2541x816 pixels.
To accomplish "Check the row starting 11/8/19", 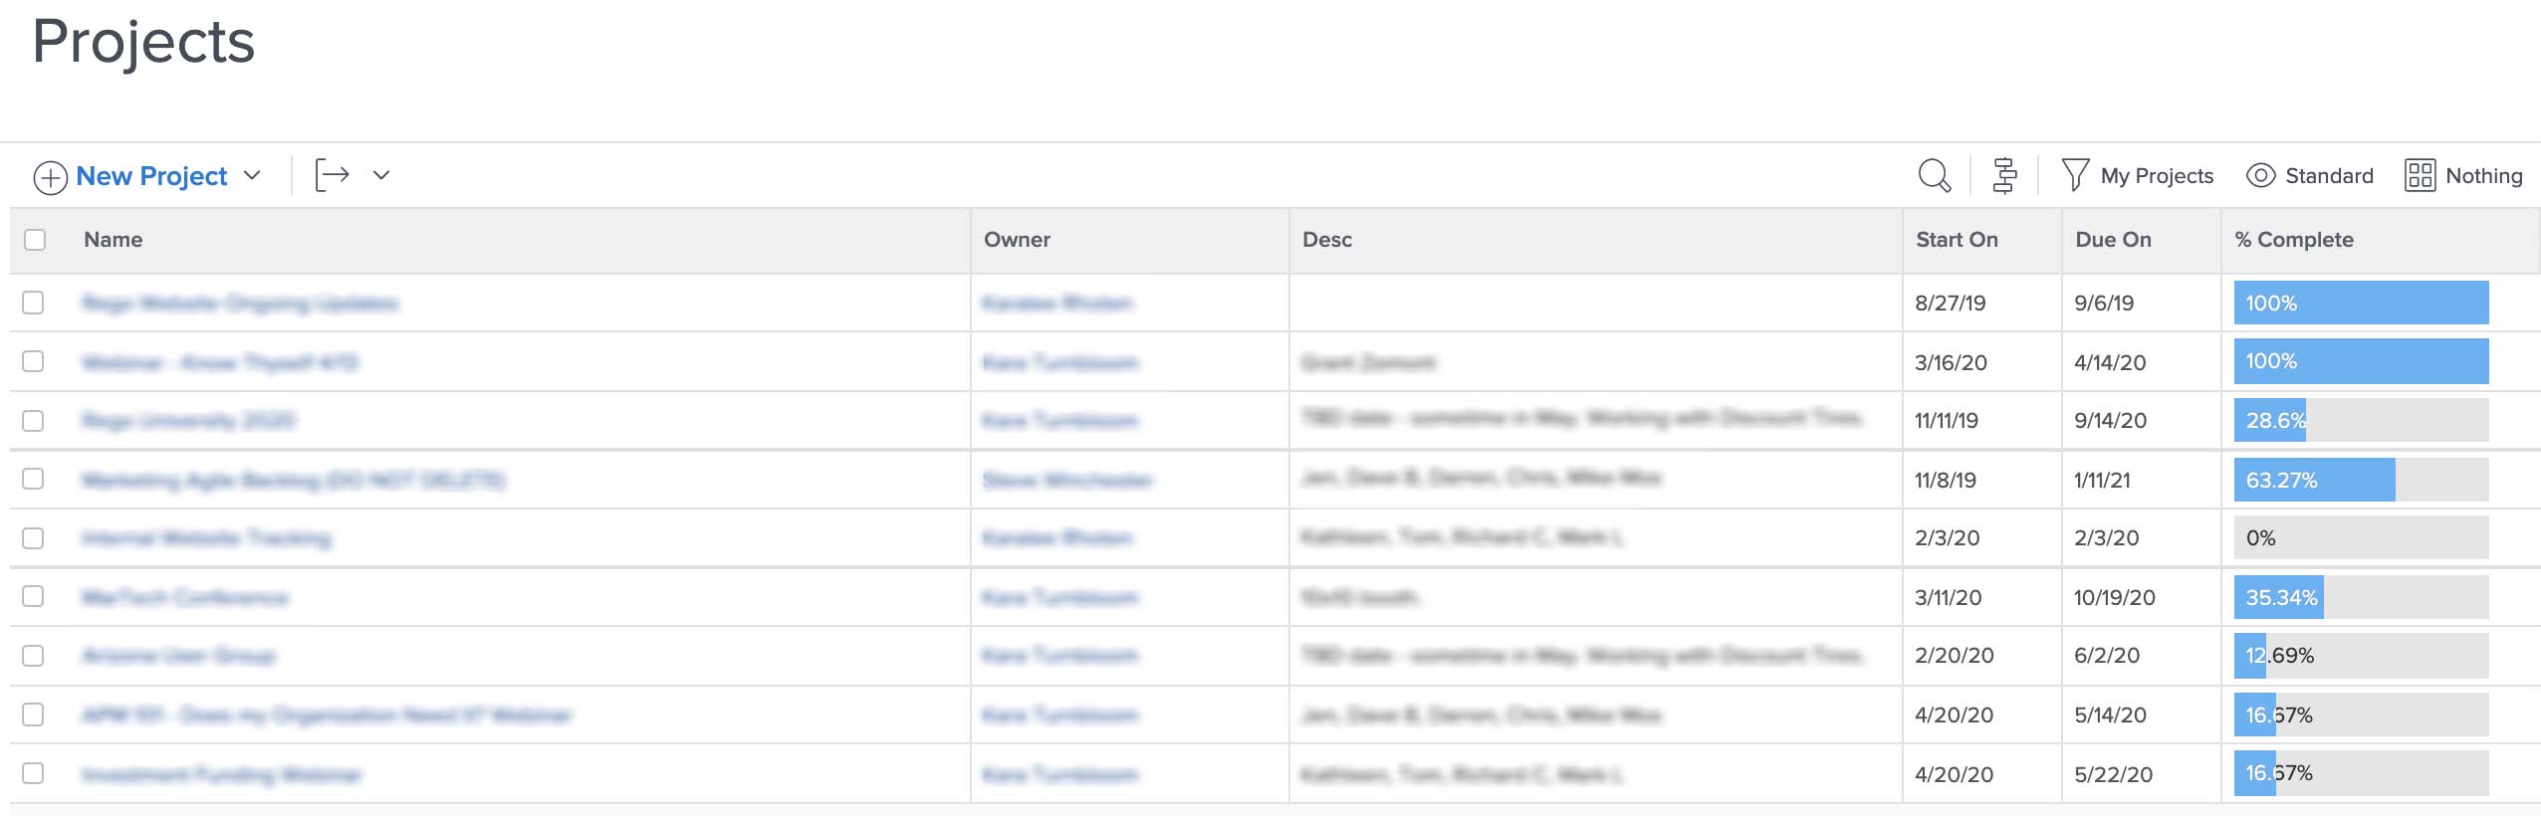I will pyautogui.click(x=33, y=479).
